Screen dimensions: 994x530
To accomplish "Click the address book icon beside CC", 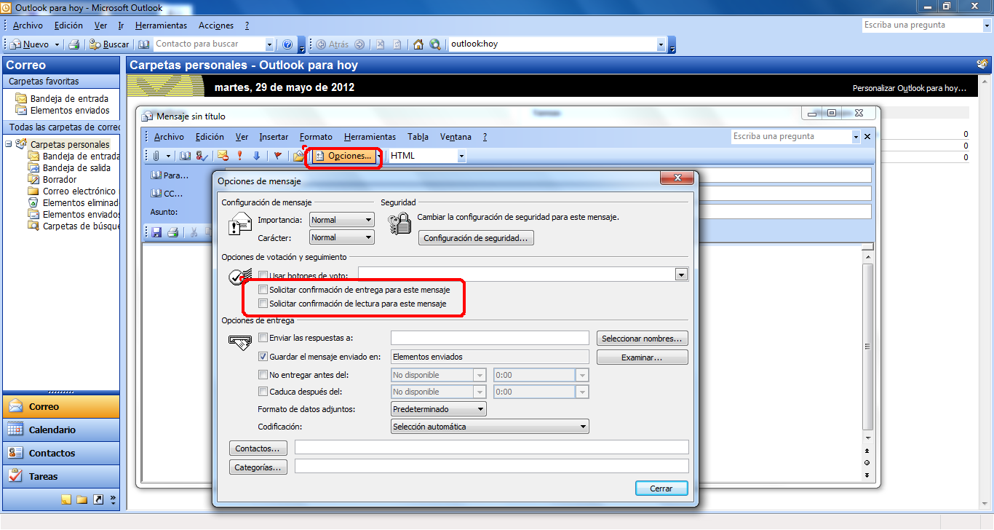I will click(x=155, y=194).
